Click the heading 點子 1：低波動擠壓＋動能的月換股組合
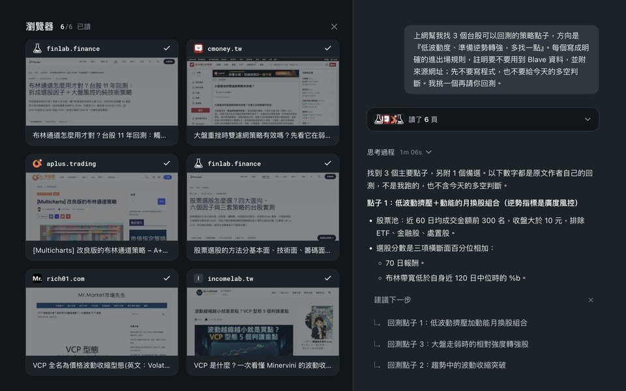This screenshot has width=626, height=391. point(473,203)
